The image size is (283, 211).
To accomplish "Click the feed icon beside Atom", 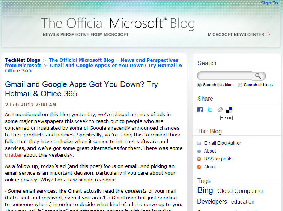I will pos(199,167).
